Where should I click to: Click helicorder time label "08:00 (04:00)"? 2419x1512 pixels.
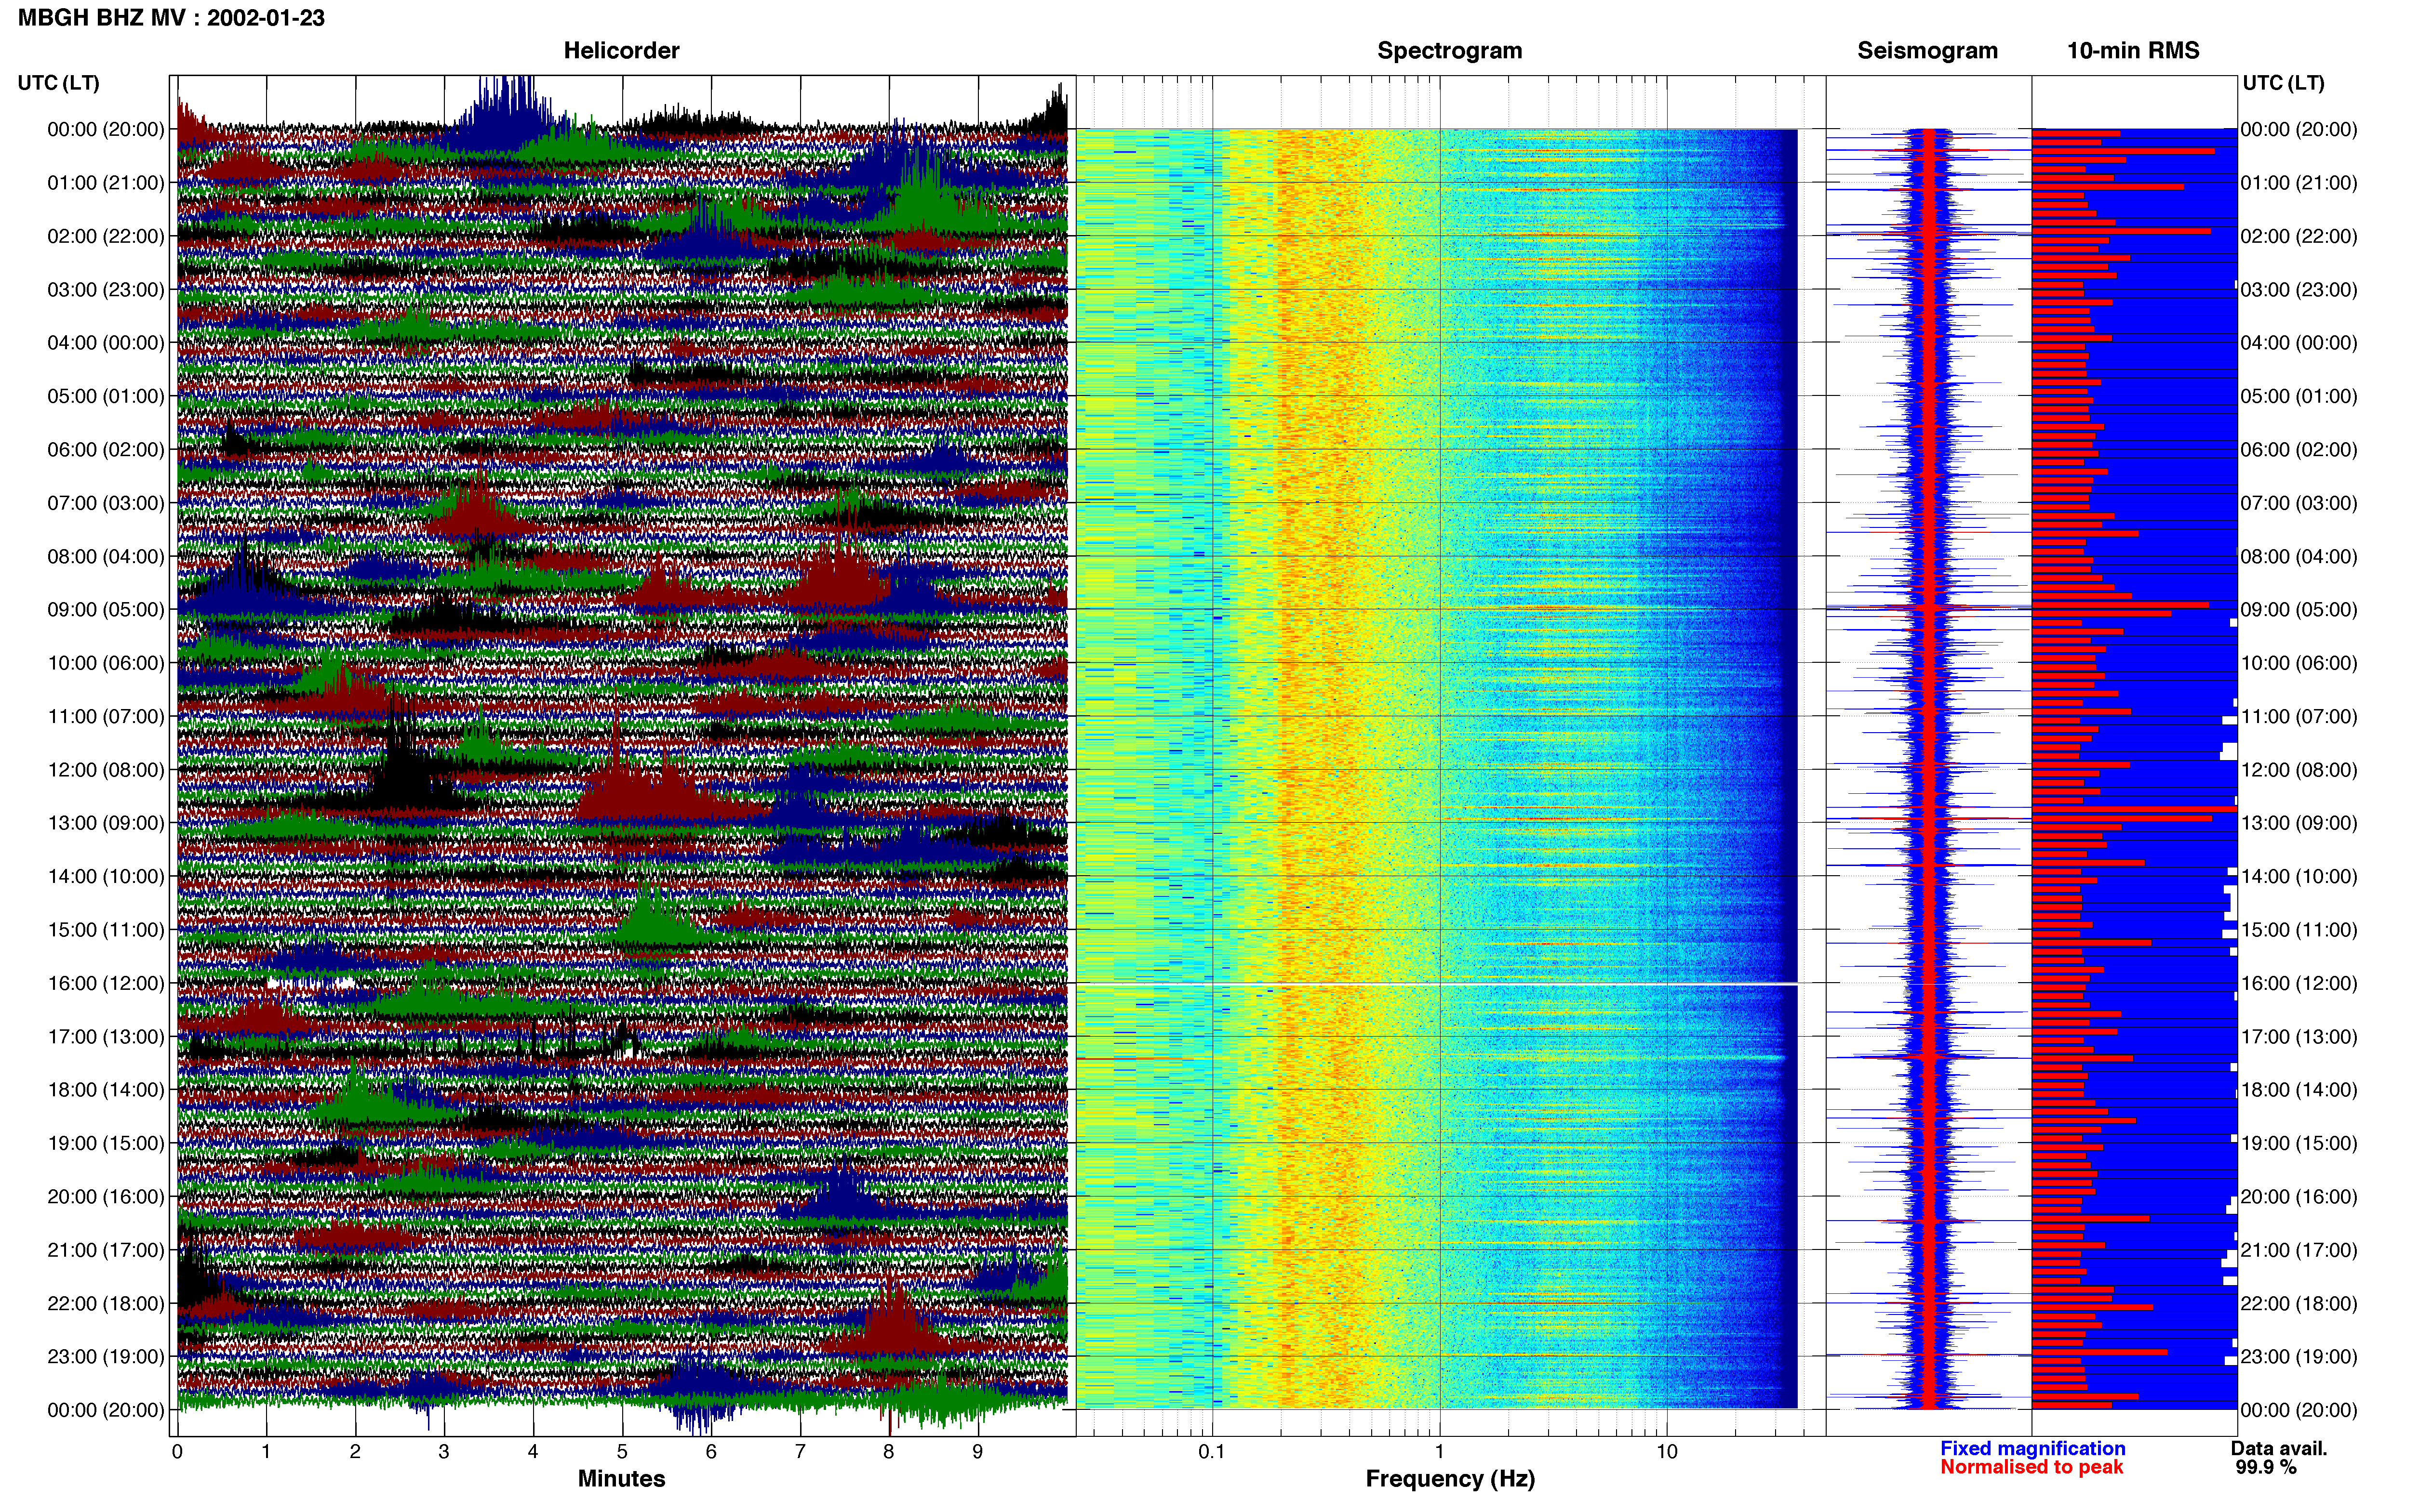point(105,556)
